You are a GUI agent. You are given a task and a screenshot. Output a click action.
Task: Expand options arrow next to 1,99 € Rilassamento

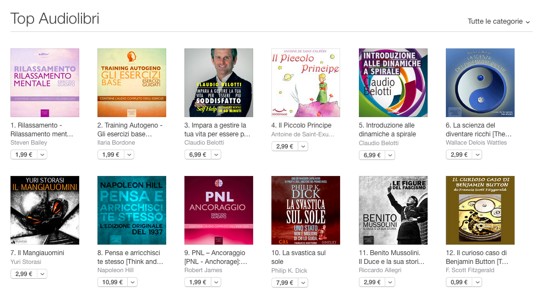[x=42, y=154]
